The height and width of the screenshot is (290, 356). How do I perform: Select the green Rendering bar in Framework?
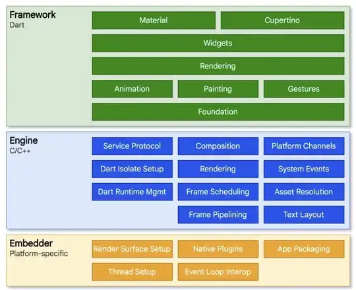(218, 66)
